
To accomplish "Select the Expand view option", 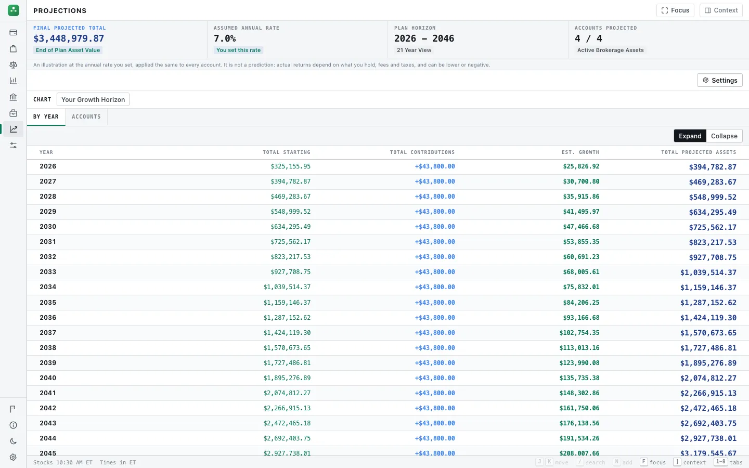I will tap(690, 136).
